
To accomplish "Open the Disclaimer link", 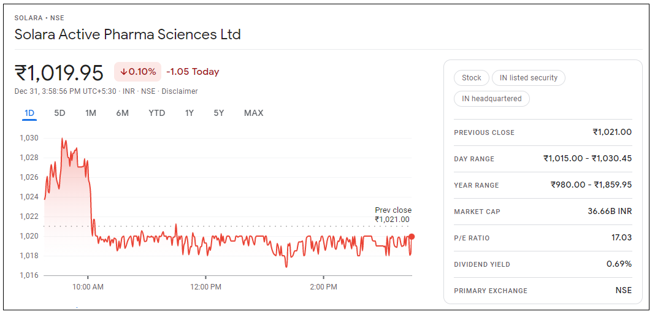I will [180, 91].
